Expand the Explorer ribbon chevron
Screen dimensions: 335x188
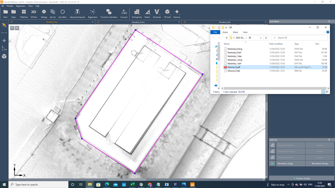click(324, 32)
